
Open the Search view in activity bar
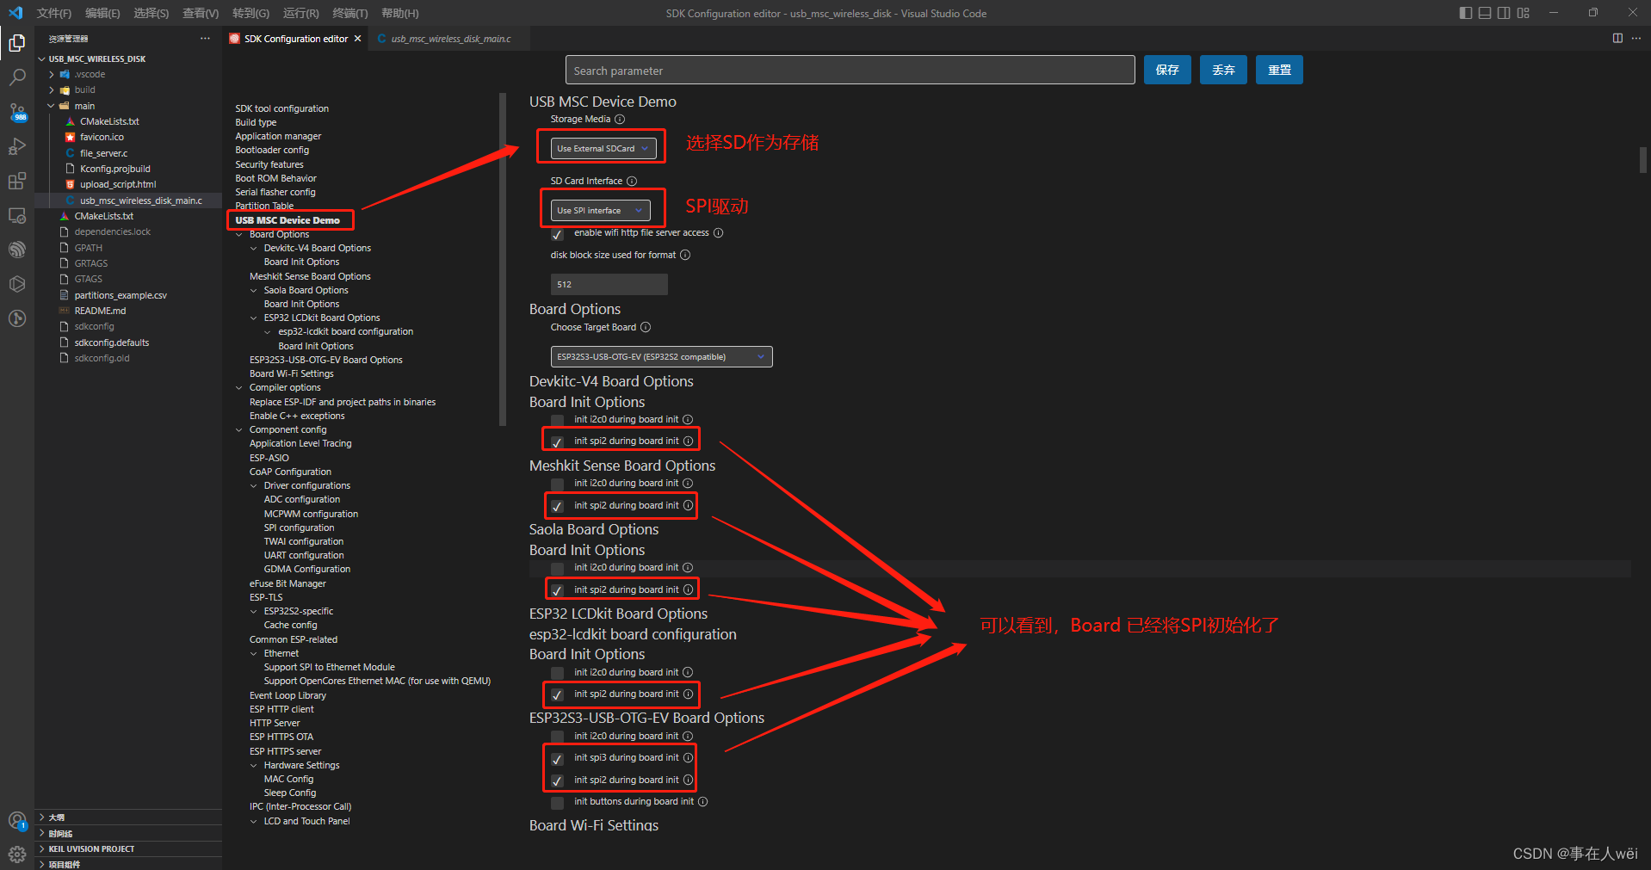point(17,77)
